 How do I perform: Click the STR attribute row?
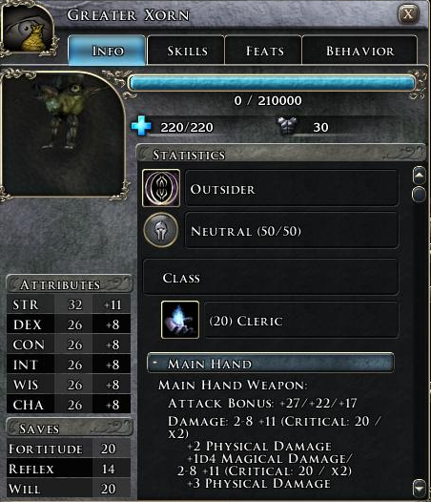[x=69, y=304]
